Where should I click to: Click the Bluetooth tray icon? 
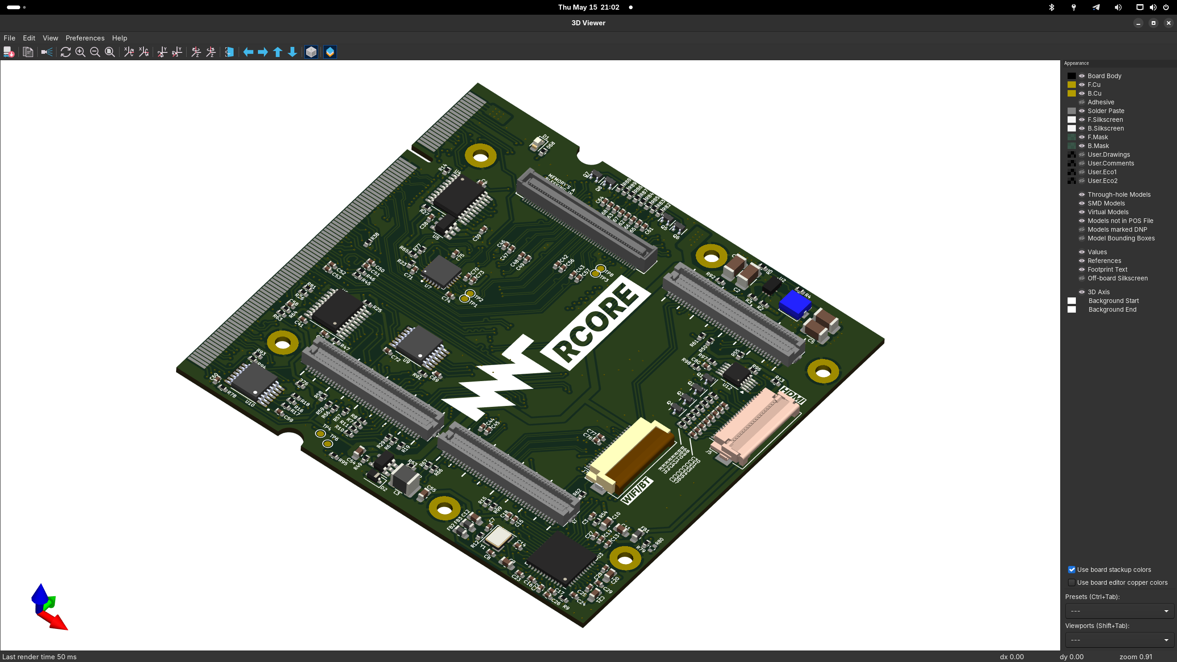(x=1051, y=7)
